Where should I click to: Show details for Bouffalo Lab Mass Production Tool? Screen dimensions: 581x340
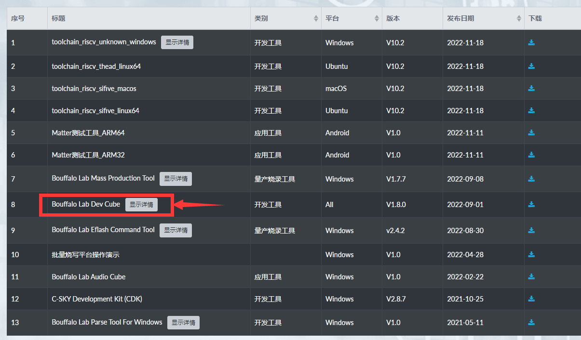click(176, 179)
